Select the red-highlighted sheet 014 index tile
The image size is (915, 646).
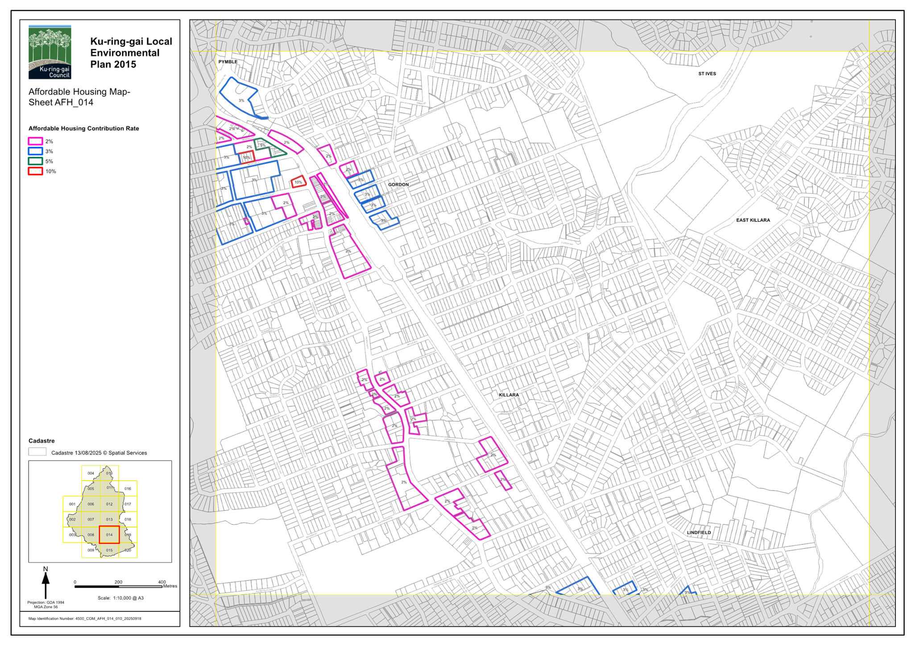click(109, 535)
